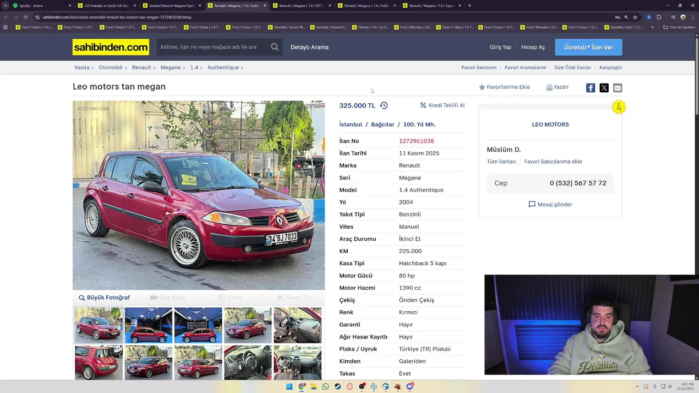Open Steam from the taskbar
Viewport: 699px width, 393px height.
(x=337, y=386)
